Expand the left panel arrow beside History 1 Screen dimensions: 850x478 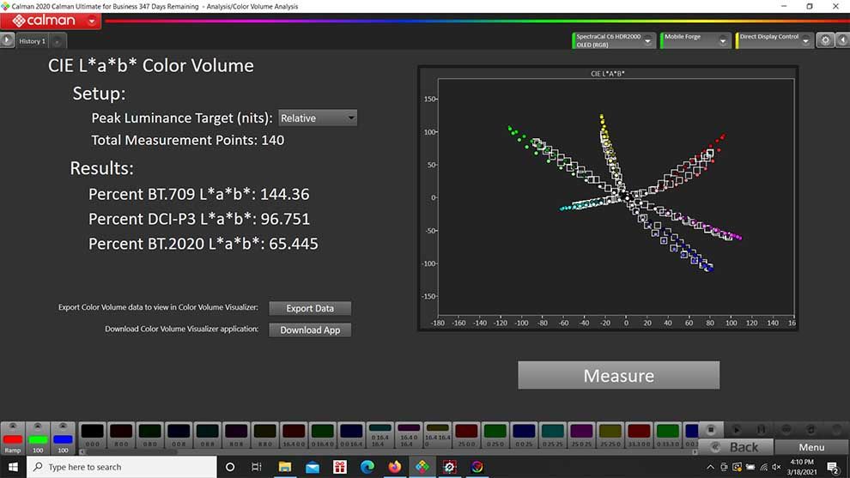[x=7, y=40]
